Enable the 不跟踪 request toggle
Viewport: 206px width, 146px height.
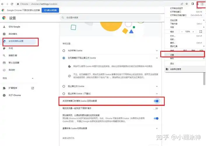pos(156,108)
